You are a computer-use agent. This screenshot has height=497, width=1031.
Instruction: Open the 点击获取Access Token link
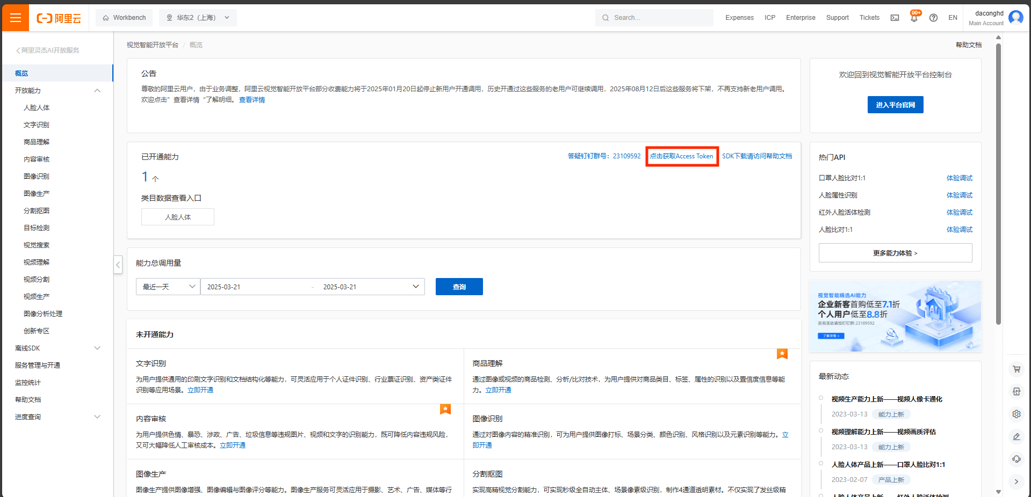click(x=681, y=156)
